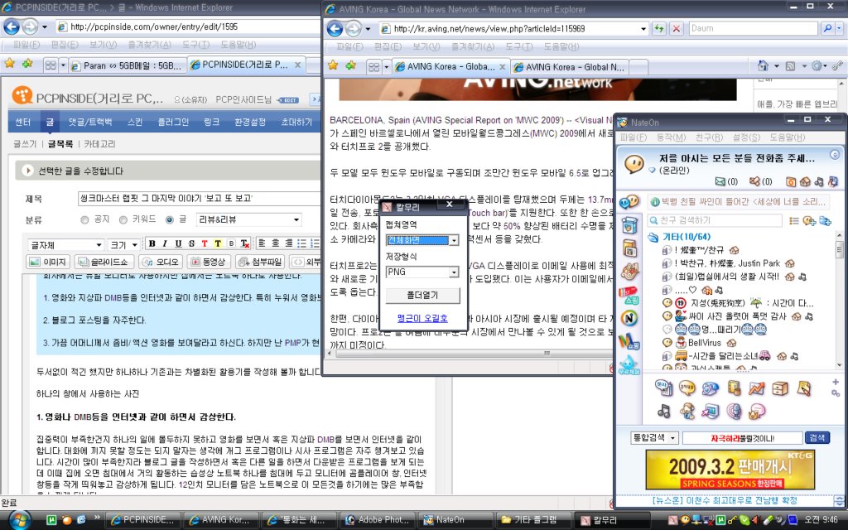Image resolution: width=848 pixels, height=530 pixels.
Task: Click the NateOn add friend icon
Action: (809, 220)
